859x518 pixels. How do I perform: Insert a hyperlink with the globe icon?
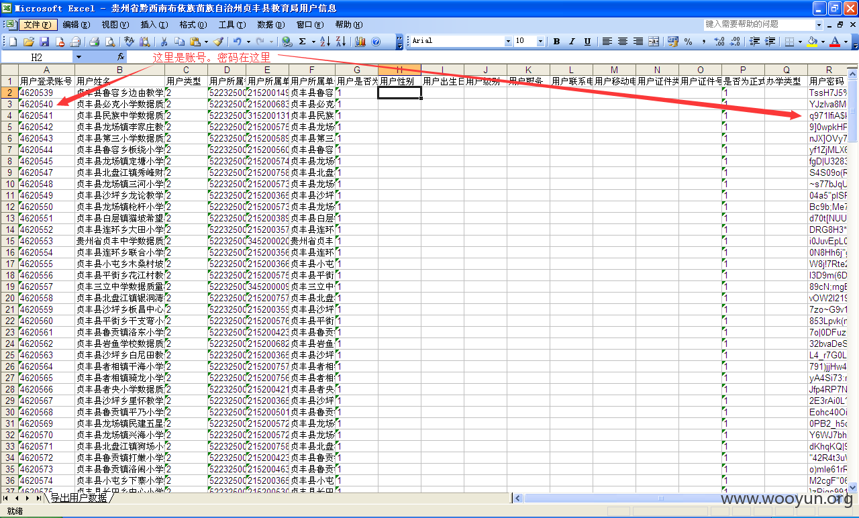click(287, 42)
